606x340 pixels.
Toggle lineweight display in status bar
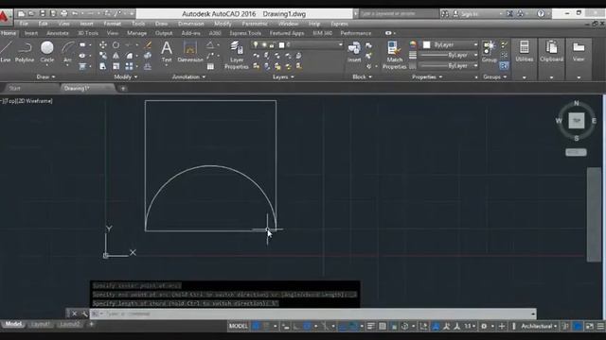pyautogui.click(x=370, y=326)
